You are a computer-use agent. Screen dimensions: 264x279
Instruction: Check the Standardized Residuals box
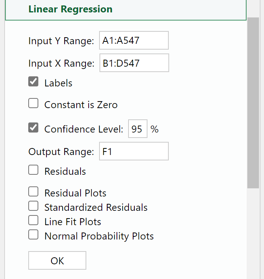pos(34,207)
